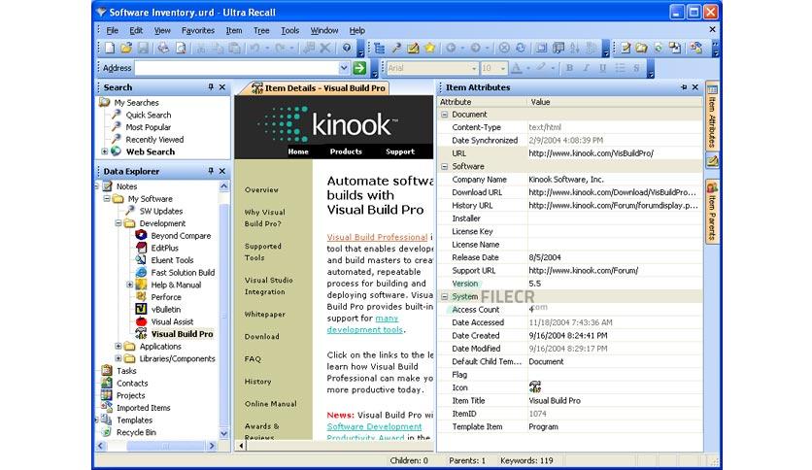Image resolution: width=812 pixels, height=470 pixels.
Task: Click the Back navigation arrow icon
Action: coord(451,49)
